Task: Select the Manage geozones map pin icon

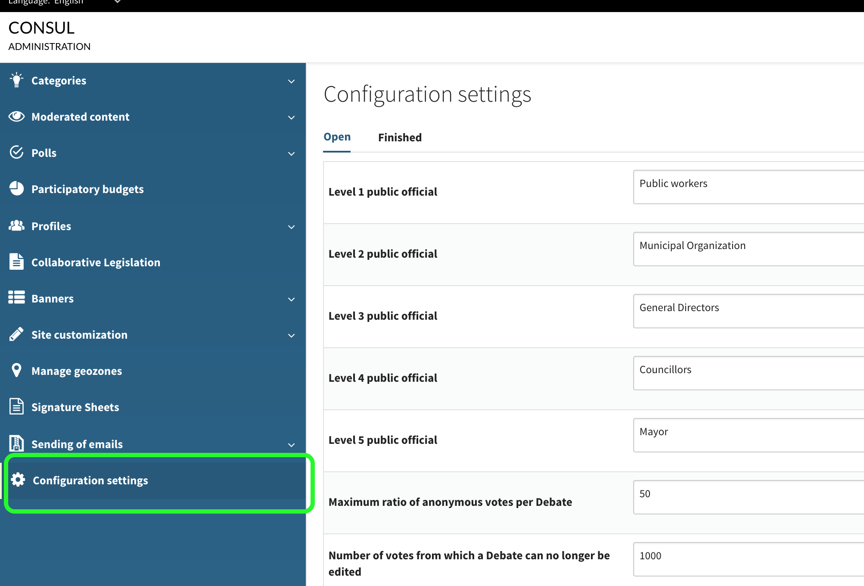Action: (x=16, y=370)
